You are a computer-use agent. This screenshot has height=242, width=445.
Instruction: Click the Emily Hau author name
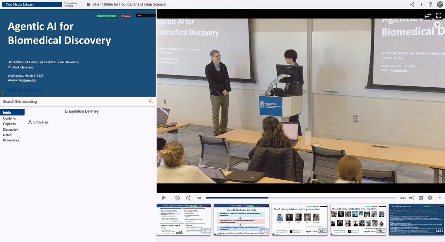click(x=40, y=122)
